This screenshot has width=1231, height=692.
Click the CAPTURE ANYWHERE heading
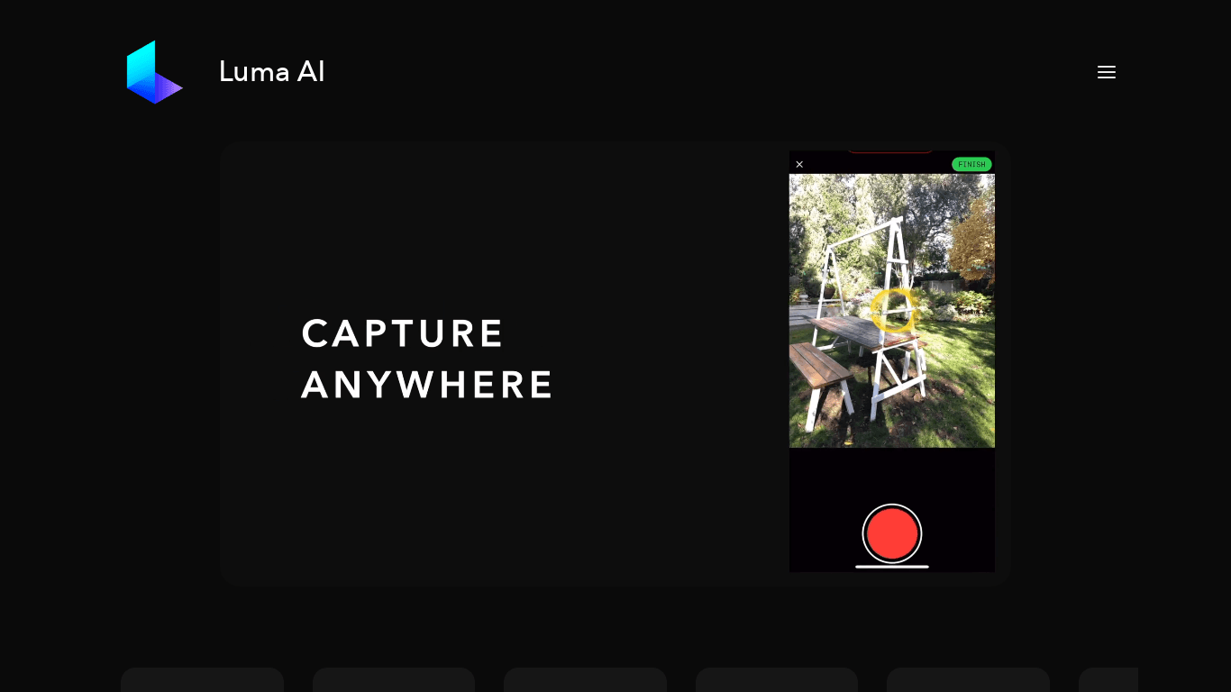click(x=427, y=359)
